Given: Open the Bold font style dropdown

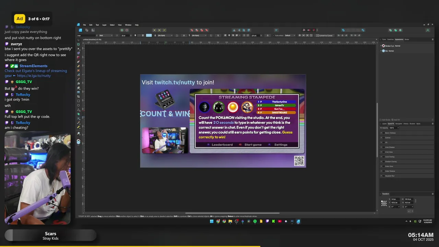Looking at the screenshot, I should pos(106,35).
